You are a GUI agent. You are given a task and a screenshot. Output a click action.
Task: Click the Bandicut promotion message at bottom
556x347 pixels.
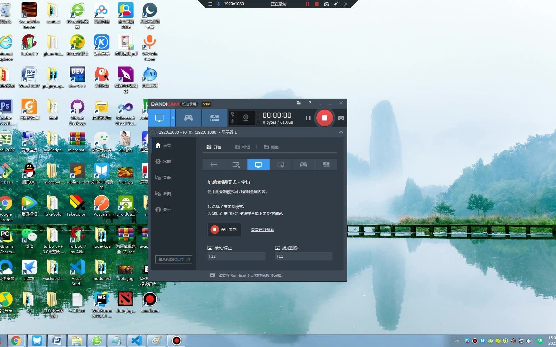point(247,275)
